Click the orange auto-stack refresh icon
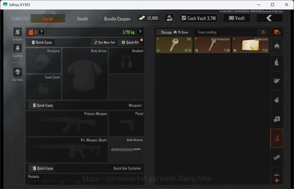 (x=277, y=32)
